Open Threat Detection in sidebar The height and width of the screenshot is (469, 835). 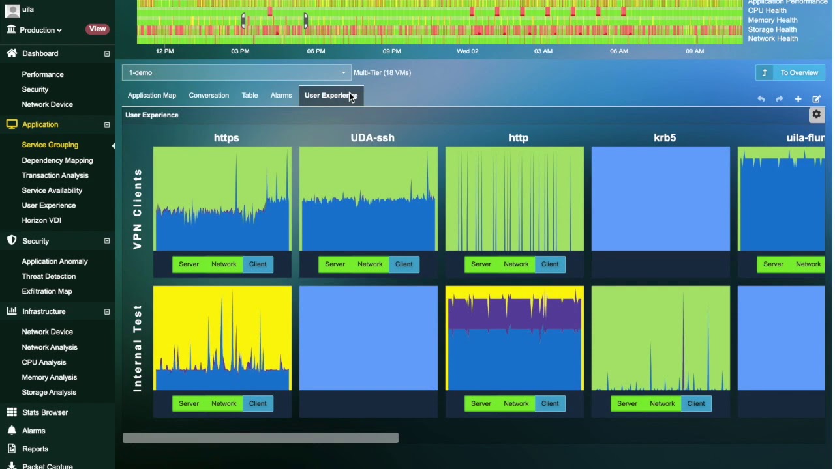[x=49, y=276]
